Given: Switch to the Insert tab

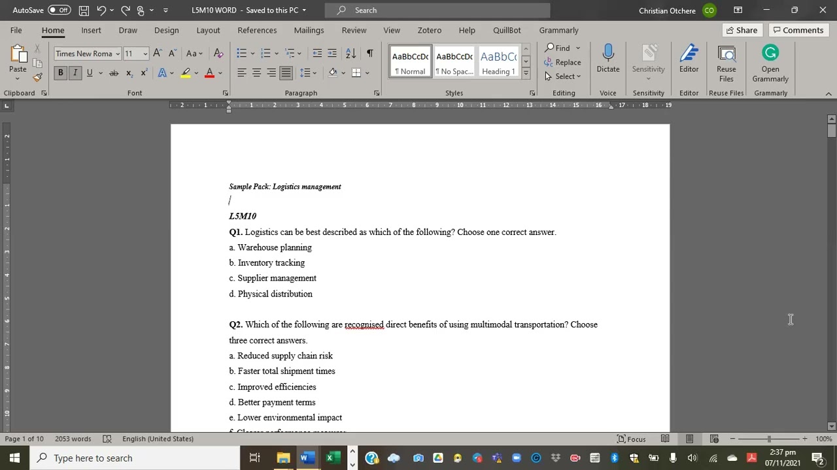Looking at the screenshot, I should 91,30.
